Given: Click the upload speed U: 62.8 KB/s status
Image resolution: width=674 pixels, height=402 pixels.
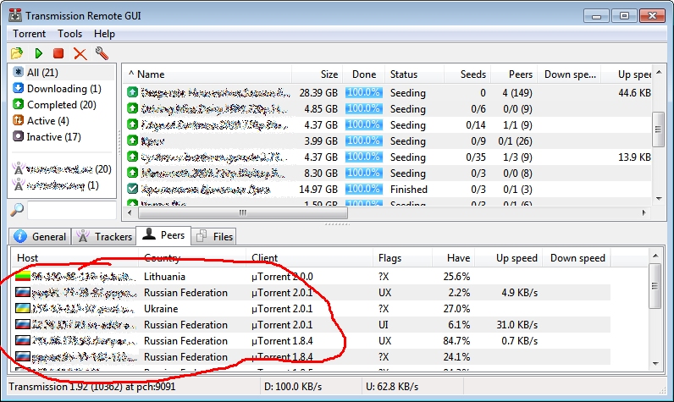Looking at the screenshot, I should [391, 387].
